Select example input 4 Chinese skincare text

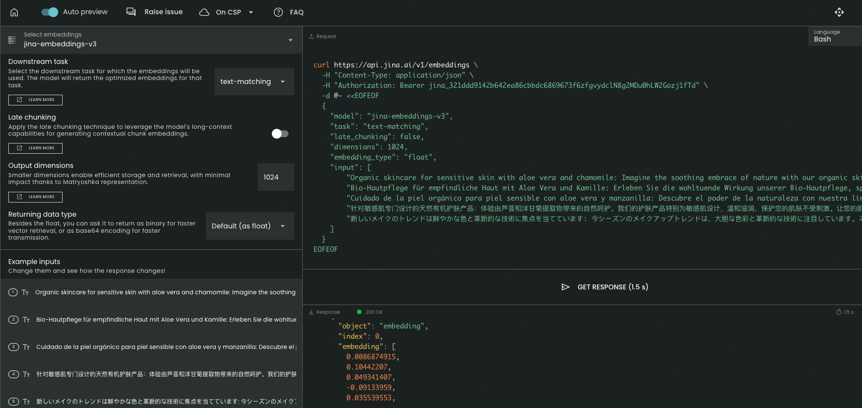pos(166,374)
